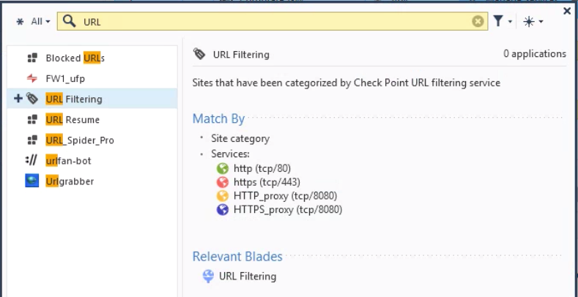Select URL_Spider_Pro in the list
This screenshot has height=297, width=578.
[92, 140]
